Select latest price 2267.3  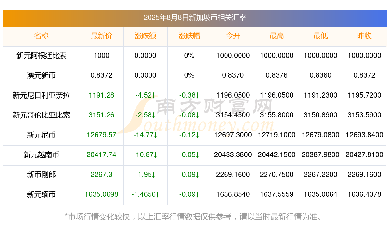pos(101,175)
